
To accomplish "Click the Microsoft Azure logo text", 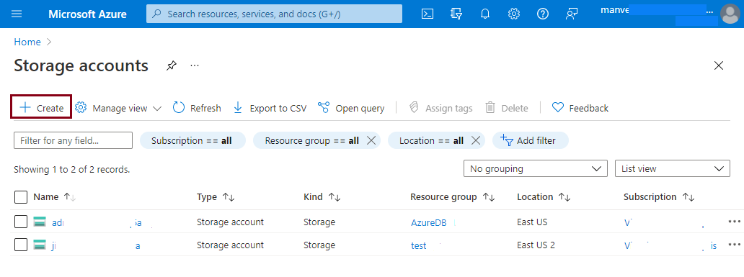I will (x=87, y=14).
